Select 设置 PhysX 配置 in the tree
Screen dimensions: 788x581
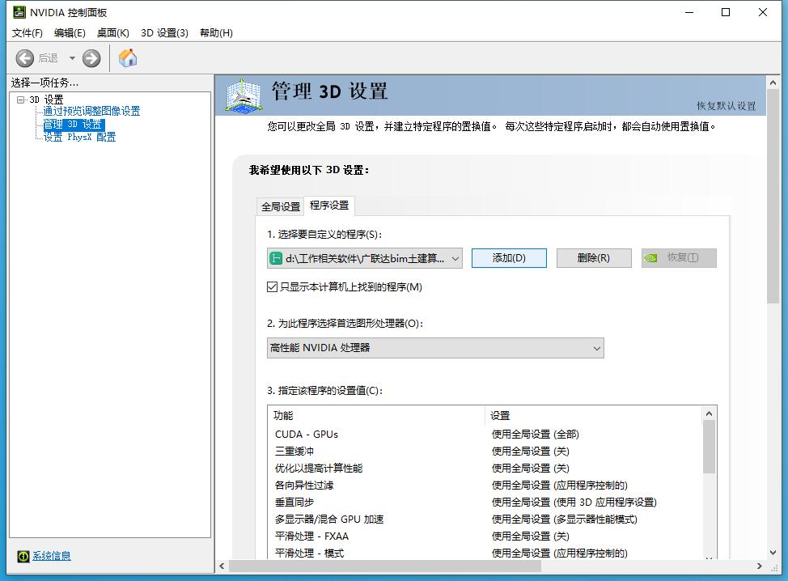pyautogui.click(x=79, y=137)
